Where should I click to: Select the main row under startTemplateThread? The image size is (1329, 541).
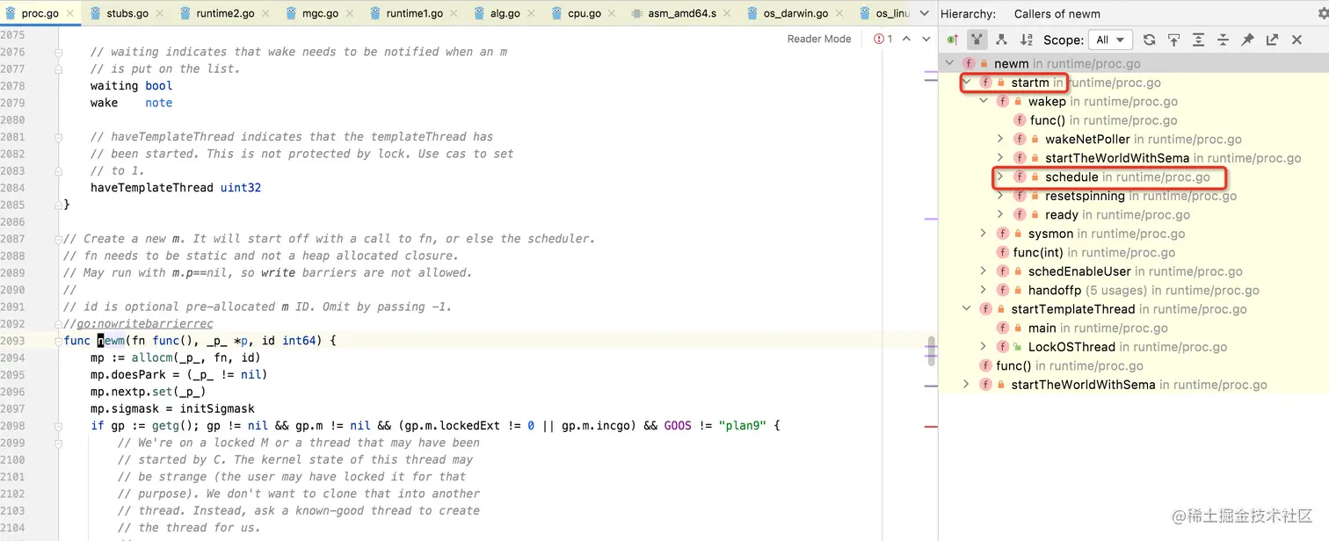(1134, 328)
